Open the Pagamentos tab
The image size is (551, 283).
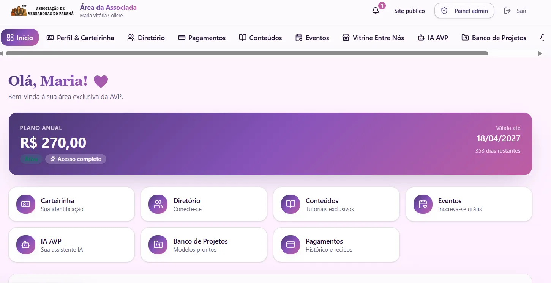(202, 38)
